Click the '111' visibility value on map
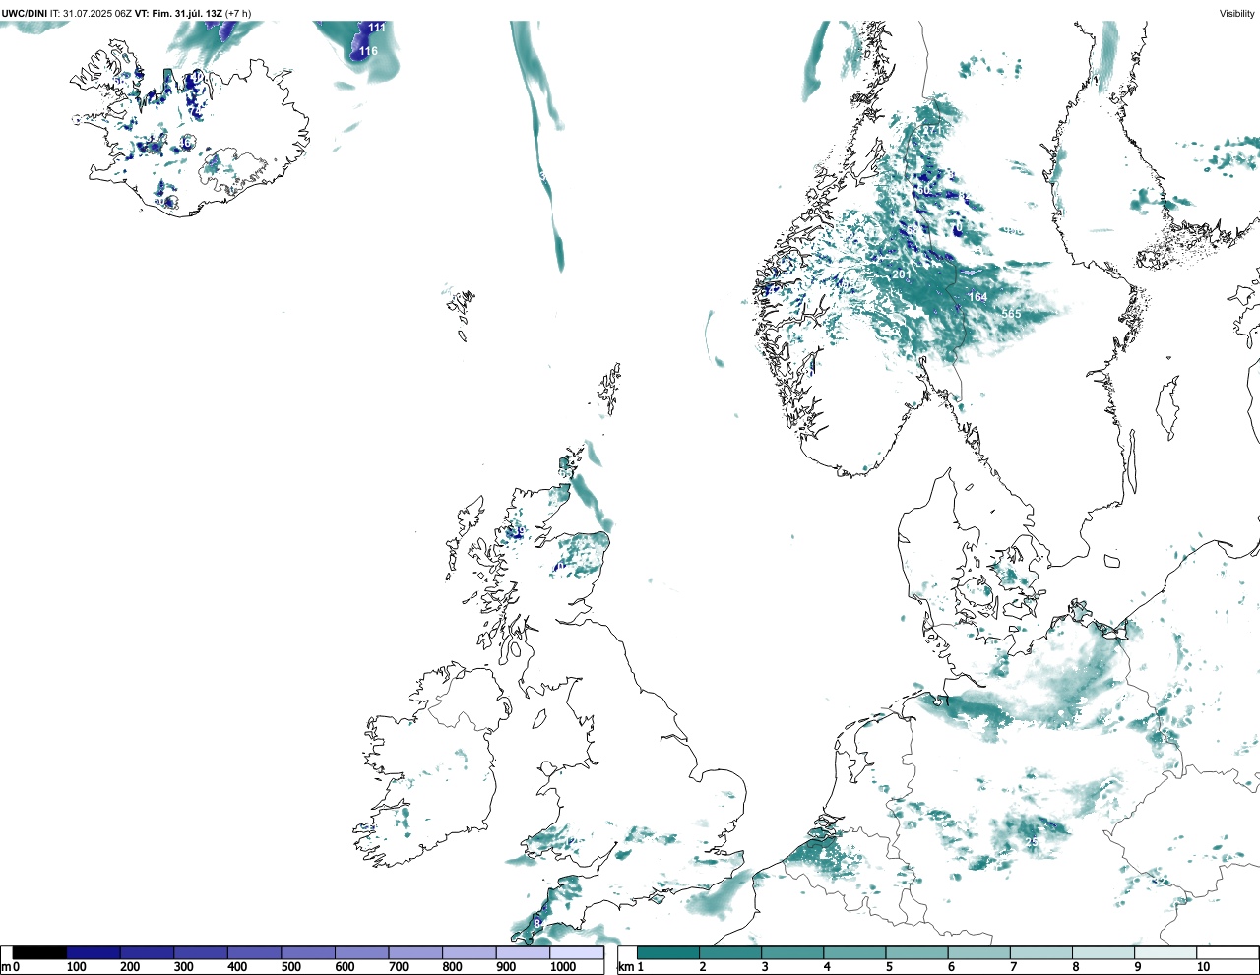This screenshot has height=975, width=1260. tap(377, 28)
